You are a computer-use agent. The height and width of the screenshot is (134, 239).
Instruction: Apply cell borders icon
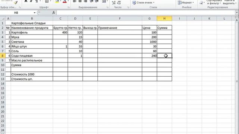(47, 1)
